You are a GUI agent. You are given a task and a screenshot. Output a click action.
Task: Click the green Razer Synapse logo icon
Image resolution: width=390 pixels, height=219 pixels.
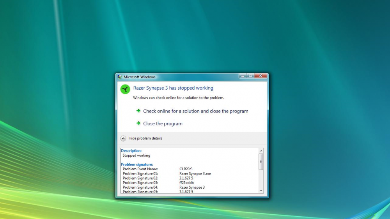(x=125, y=89)
